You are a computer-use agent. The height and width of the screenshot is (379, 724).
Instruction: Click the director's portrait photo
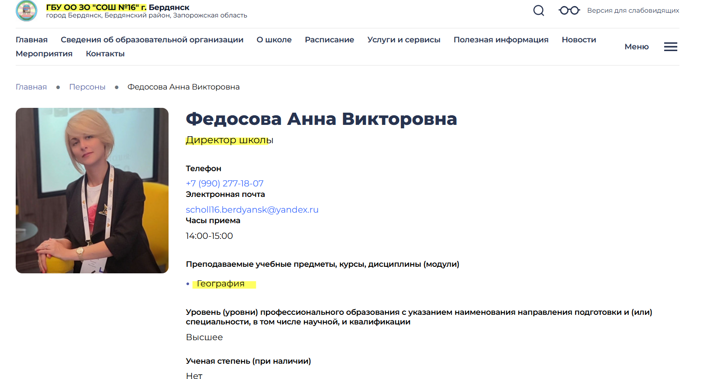92,190
